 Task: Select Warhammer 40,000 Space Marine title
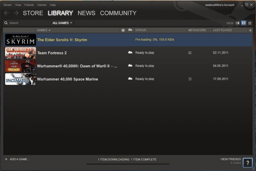click(68, 79)
